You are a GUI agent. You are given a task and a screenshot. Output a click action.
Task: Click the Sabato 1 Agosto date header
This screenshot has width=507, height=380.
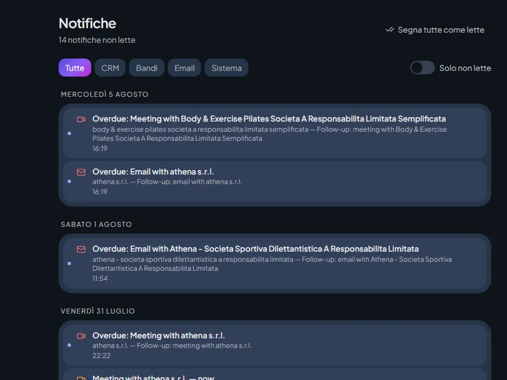96,225
